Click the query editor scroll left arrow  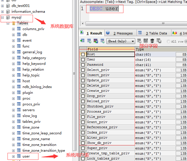coord(83,23)
